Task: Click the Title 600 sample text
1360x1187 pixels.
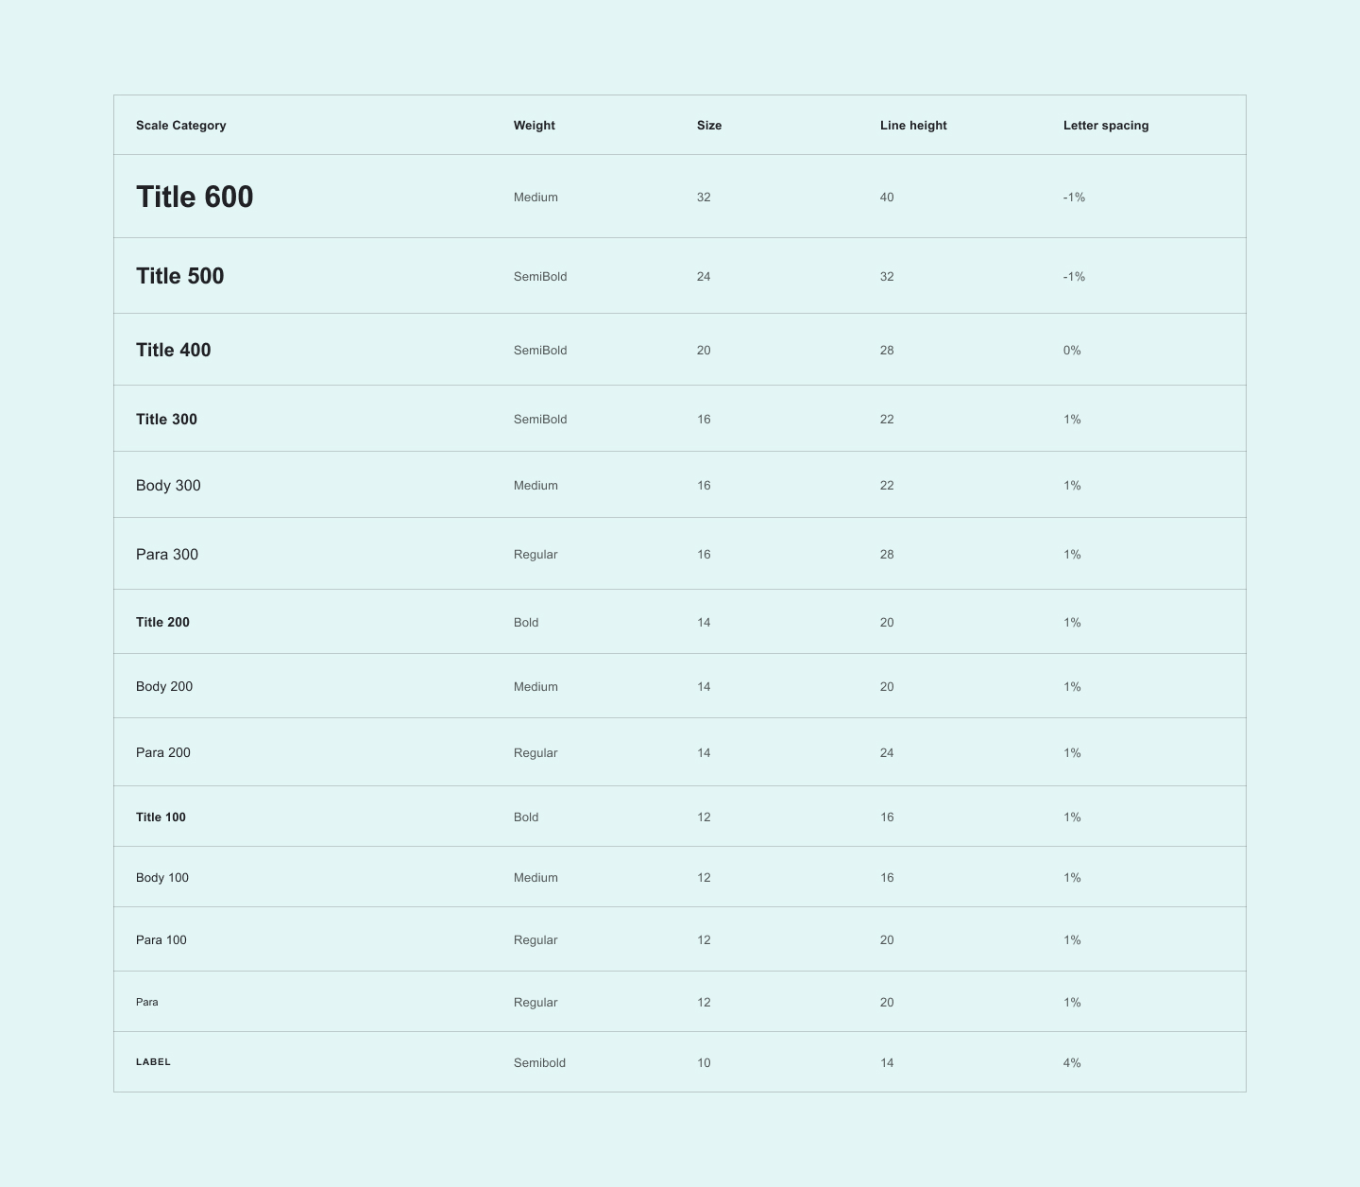Action: (195, 197)
